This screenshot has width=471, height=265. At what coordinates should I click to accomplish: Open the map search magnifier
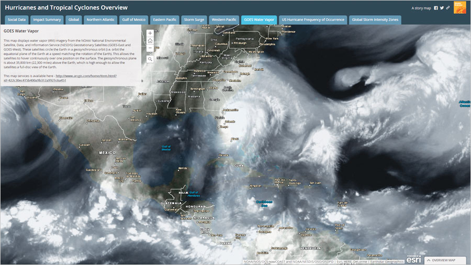150,59
